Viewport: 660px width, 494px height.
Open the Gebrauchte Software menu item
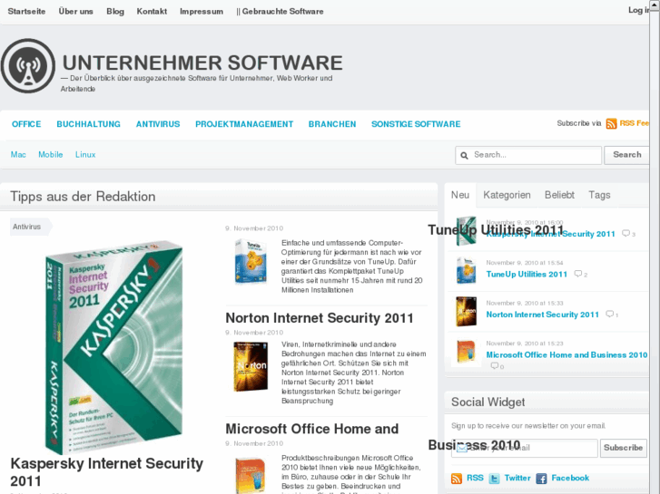coord(280,12)
